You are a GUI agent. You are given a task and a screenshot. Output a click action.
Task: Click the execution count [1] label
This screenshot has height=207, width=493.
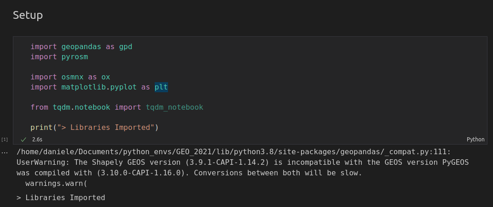pyautogui.click(x=5, y=139)
